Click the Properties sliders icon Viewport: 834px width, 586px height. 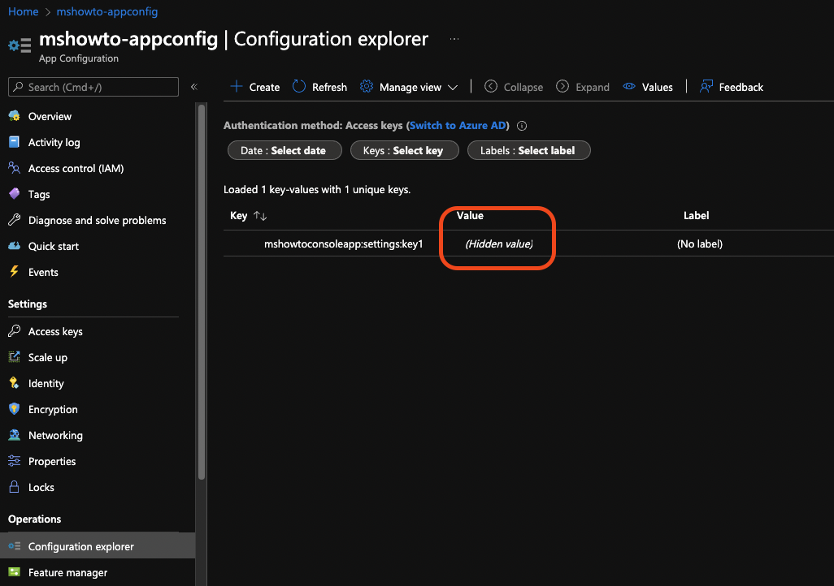click(15, 461)
